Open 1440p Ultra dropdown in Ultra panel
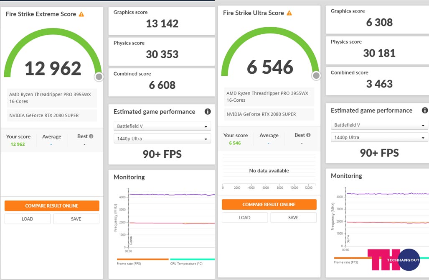Image resolution: width=429 pixels, height=280 pixels. coord(379,137)
